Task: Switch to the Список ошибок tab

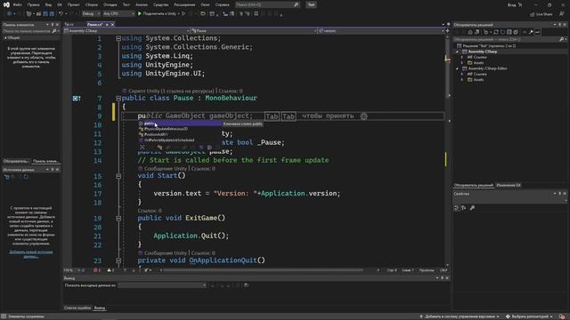Action: coord(77,308)
